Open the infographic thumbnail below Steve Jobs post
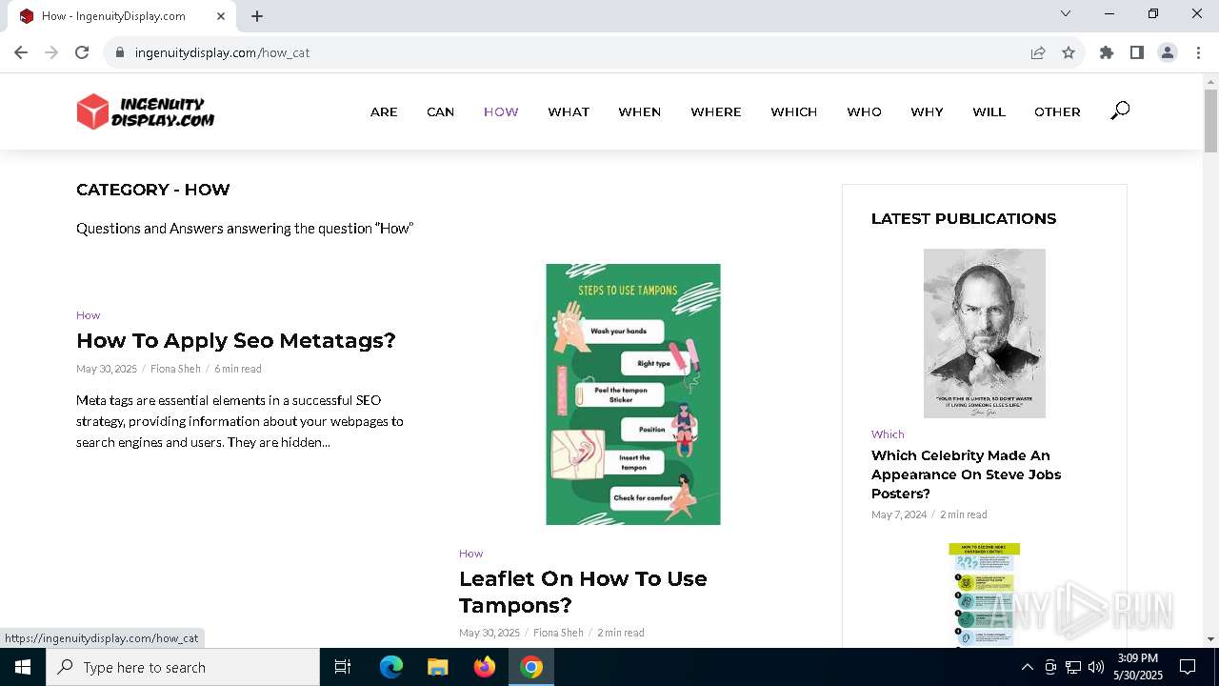The image size is (1219, 686). point(985,595)
